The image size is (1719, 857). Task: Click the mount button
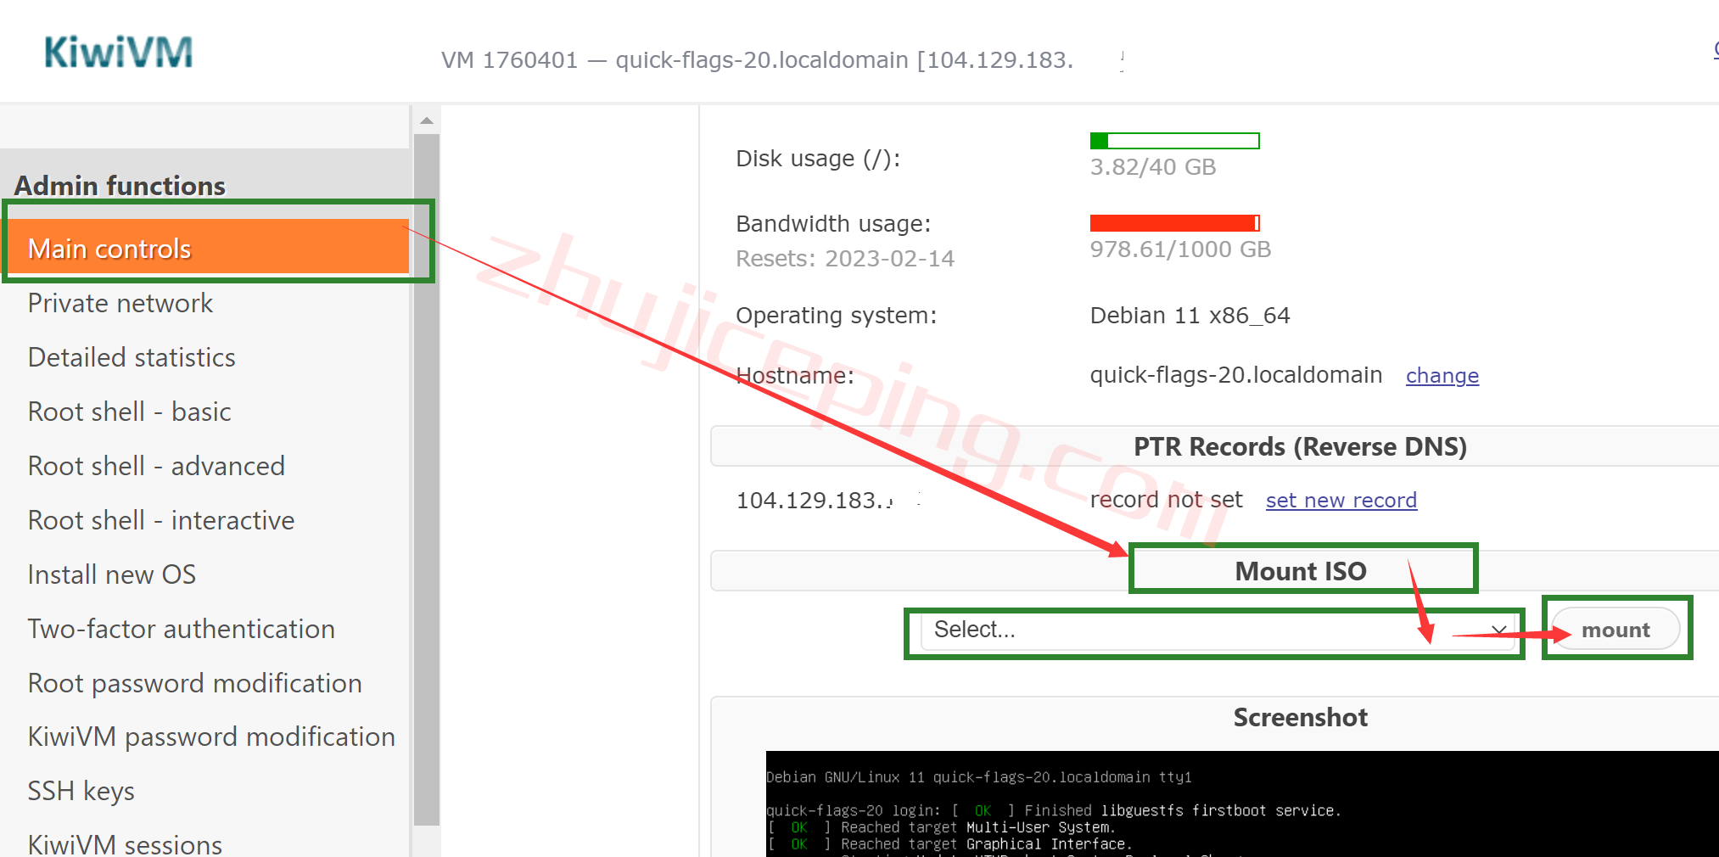[1615, 630]
